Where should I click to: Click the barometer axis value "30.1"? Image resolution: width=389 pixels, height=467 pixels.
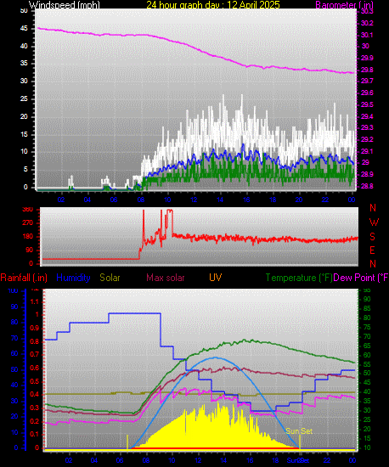(367, 35)
